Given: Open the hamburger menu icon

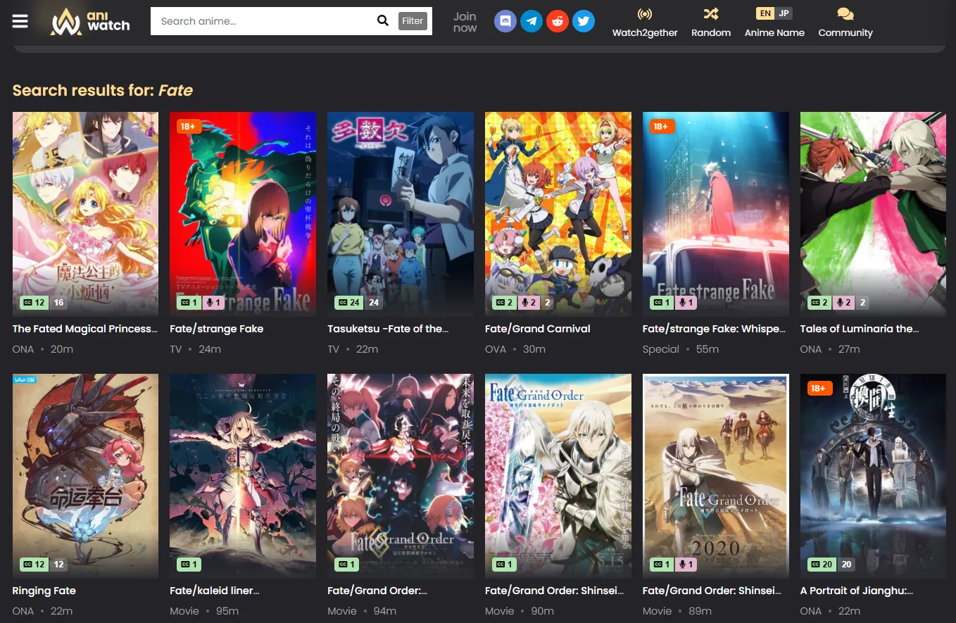Looking at the screenshot, I should 20,21.
